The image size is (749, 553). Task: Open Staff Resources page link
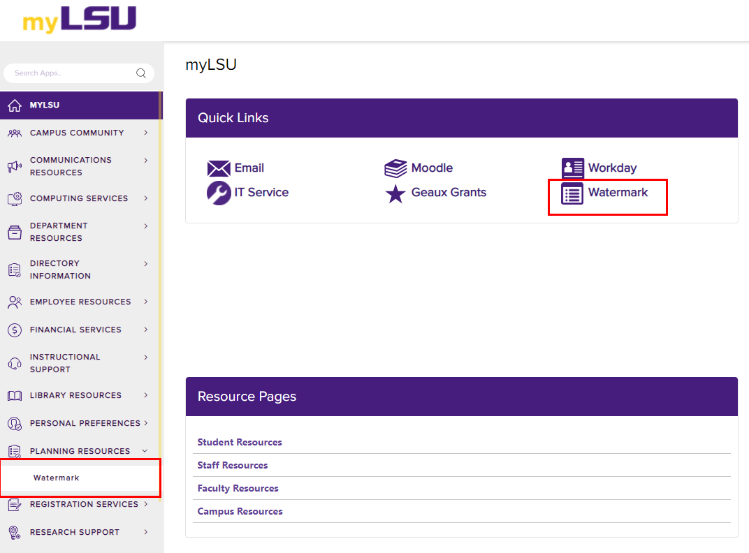pos(233,465)
